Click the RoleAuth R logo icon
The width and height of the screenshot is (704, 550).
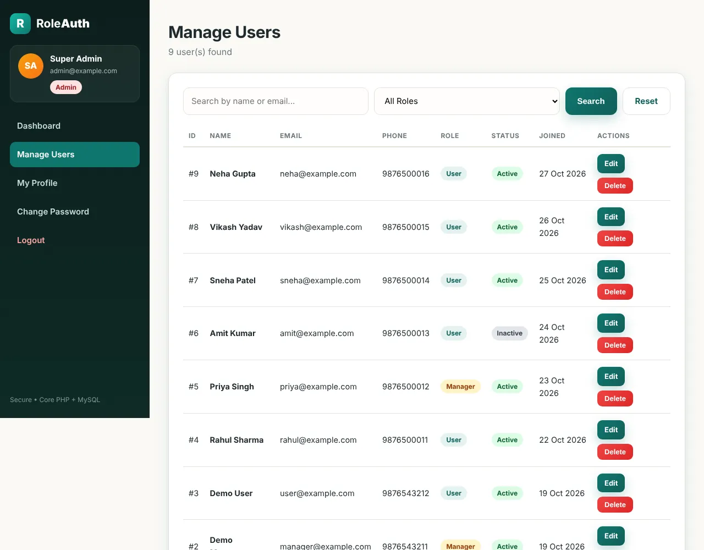(20, 24)
